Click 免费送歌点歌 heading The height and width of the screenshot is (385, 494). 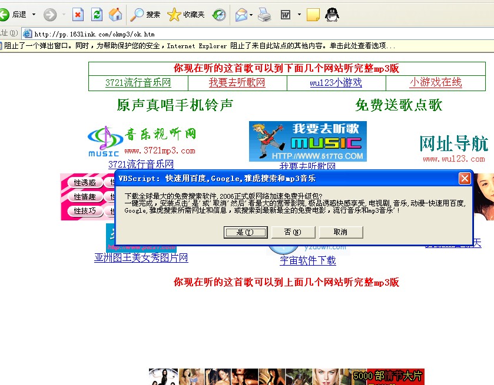tap(399, 105)
